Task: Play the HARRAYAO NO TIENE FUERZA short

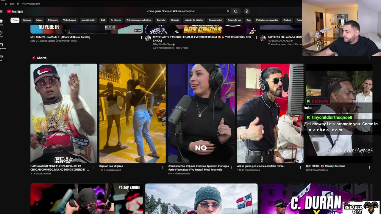Action: [64, 113]
